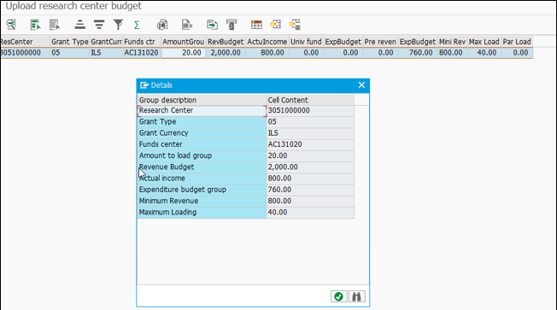
Task: Click the Pre reven column header
Action: [380, 42]
